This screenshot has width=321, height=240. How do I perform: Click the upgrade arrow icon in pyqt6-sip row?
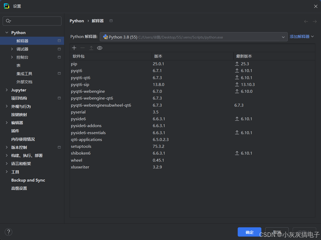click(237, 84)
